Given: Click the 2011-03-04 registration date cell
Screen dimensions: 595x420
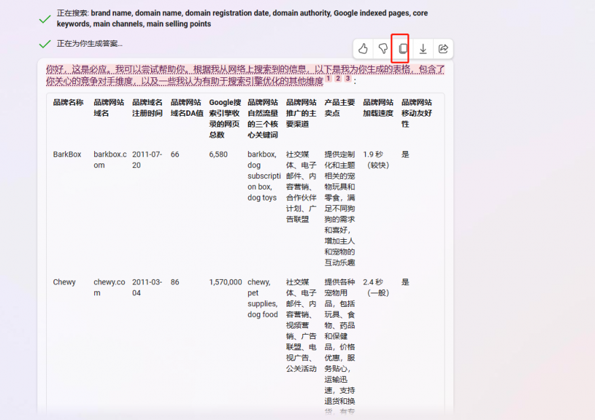Looking at the screenshot, I should click(x=147, y=288).
